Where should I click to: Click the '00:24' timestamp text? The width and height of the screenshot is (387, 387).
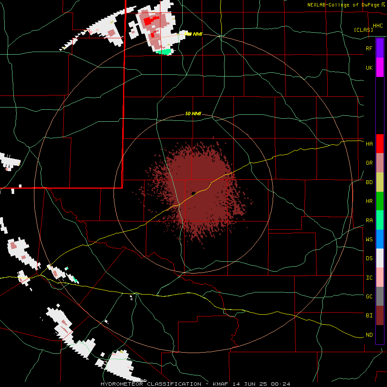click(280, 384)
